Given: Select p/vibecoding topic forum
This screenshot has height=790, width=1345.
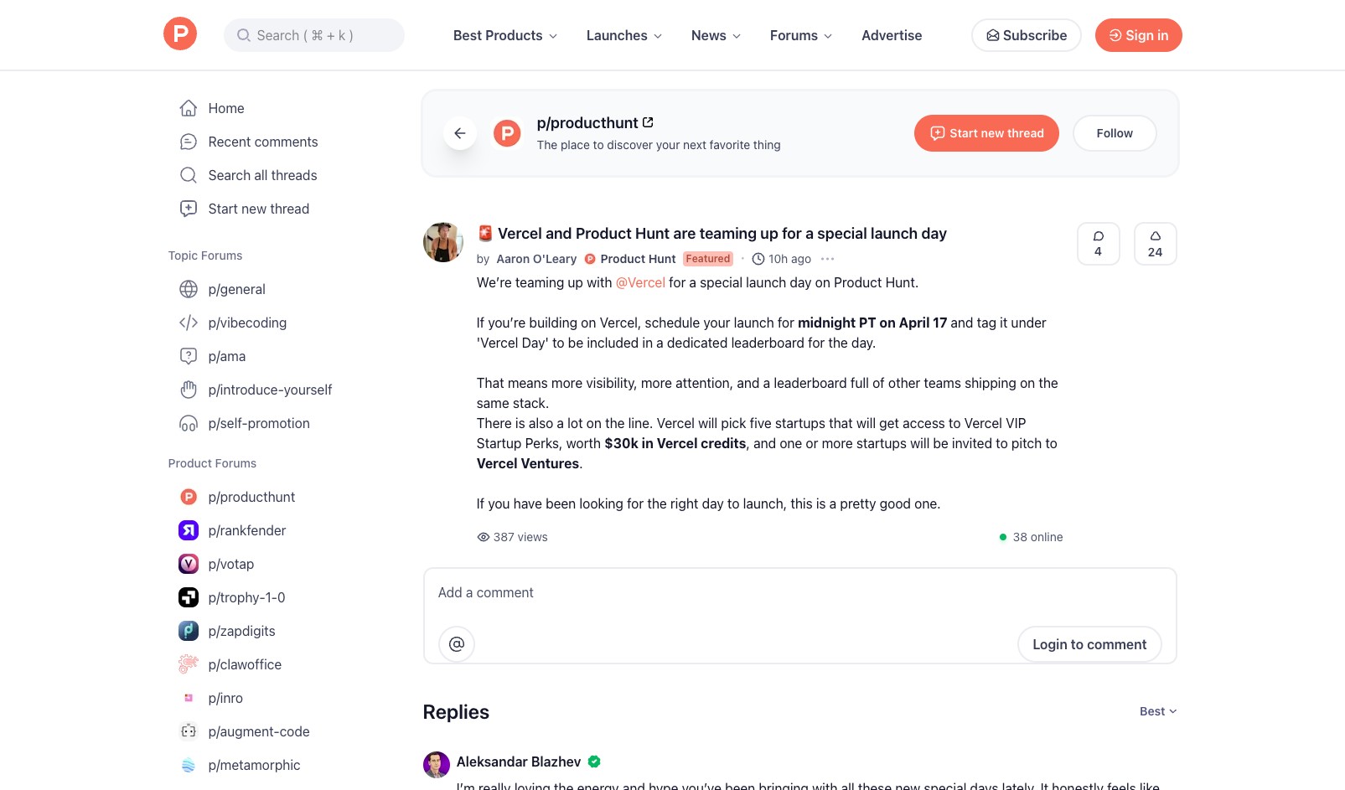Looking at the screenshot, I should point(247,323).
